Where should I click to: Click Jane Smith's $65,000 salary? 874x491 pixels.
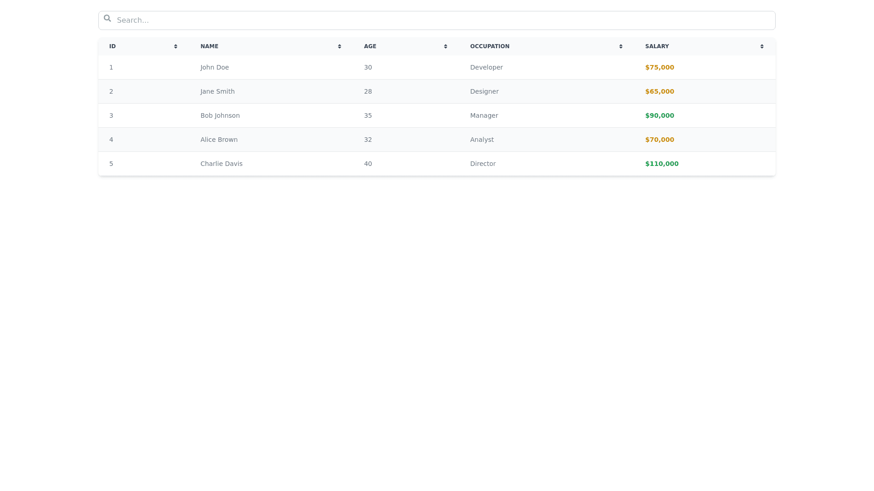(x=659, y=91)
